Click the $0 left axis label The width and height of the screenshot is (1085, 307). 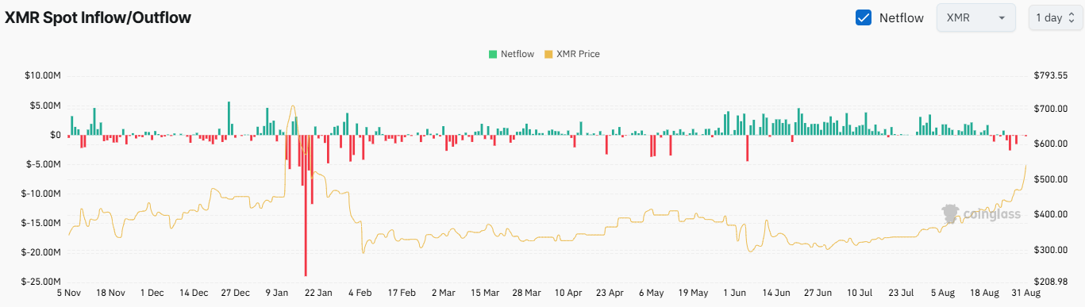coord(55,135)
